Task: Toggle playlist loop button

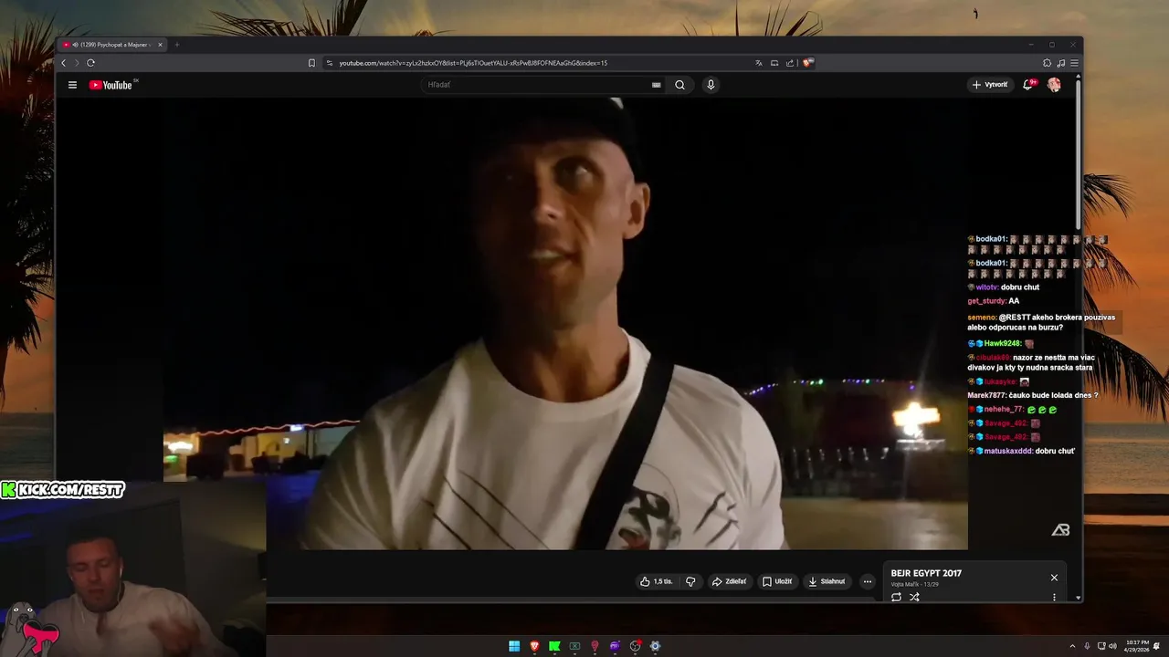Action: coord(896,597)
